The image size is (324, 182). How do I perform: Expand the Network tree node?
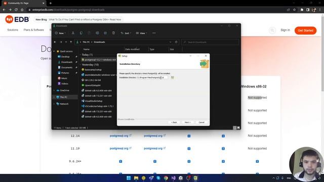(x=54, y=104)
